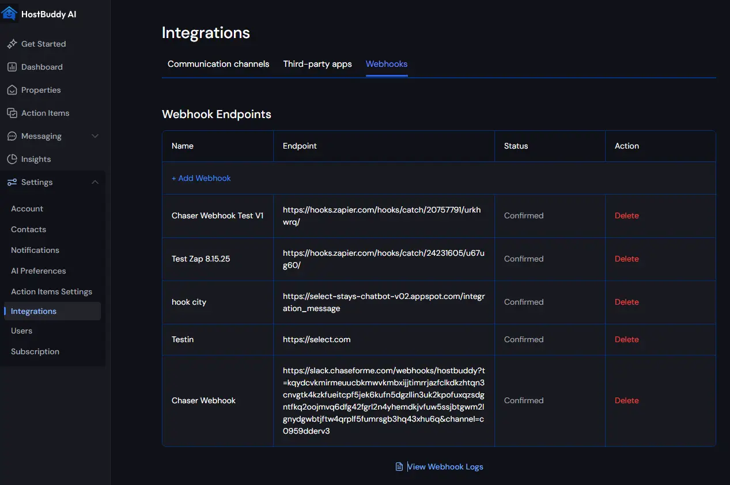The width and height of the screenshot is (730, 485).
Task: Open the Third-party apps tab
Action: click(x=317, y=64)
